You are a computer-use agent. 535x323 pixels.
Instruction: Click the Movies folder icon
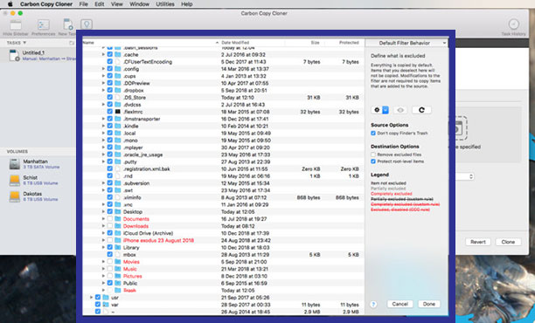pos(118,262)
